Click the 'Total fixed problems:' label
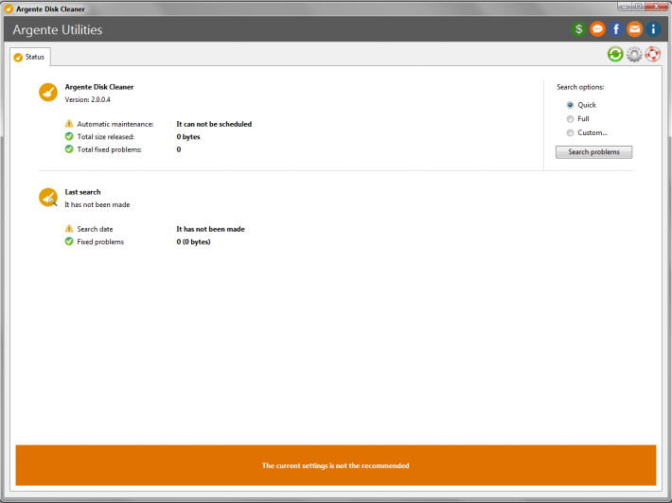 click(x=109, y=149)
